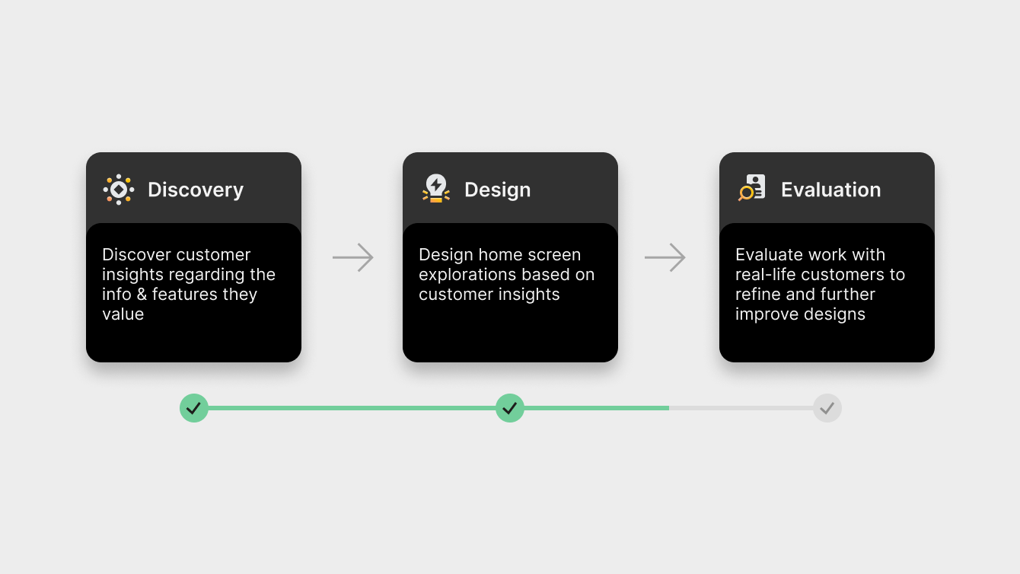Click the arrow between Design and Evaluation
This screenshot has width=1020, height=574.
point(665,258)
